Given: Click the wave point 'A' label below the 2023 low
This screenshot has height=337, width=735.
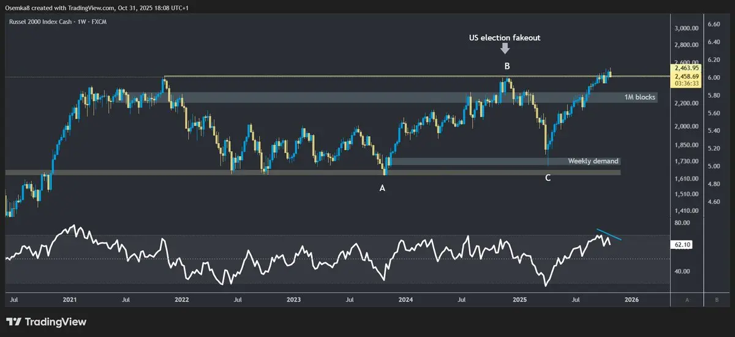Looking at the screenshot, I should point(382,188).
